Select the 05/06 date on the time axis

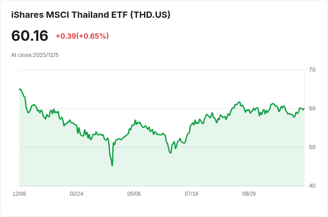134,194
